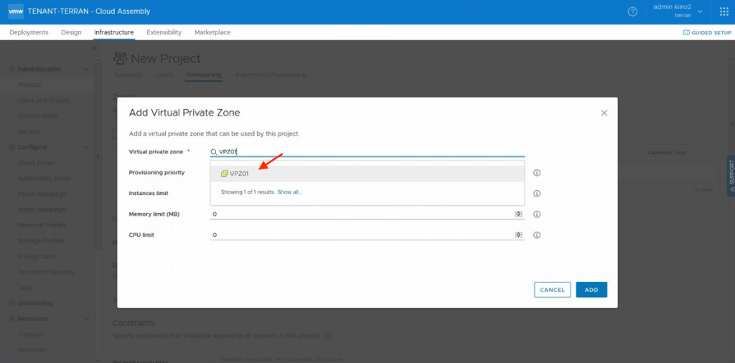Image resolution: width=735 pixels, height=363 pixels.
Task: Show info icon next to Constraints description
Action: coord(328,336)
